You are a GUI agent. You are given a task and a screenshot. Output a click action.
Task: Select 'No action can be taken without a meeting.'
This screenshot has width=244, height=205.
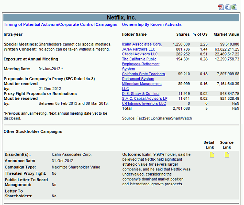74,49
